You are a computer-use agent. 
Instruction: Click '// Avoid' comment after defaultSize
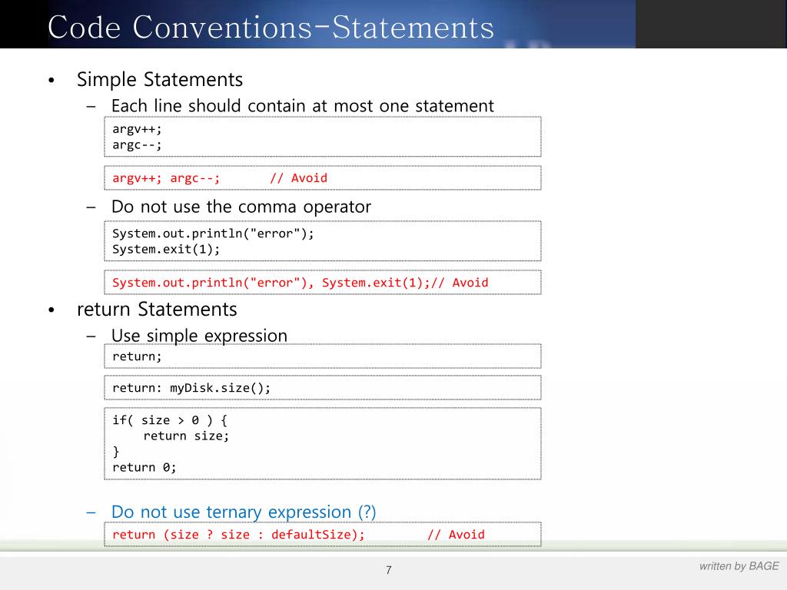(456, 535)
